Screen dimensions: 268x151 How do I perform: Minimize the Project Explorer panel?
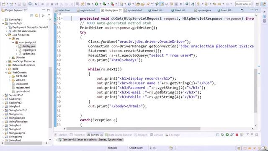pos(44,10)
